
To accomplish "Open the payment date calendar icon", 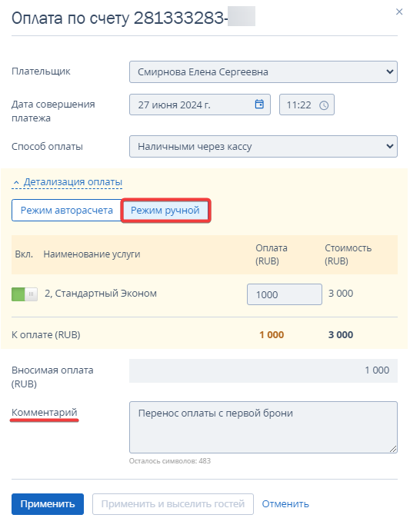I will click(259, 104).
